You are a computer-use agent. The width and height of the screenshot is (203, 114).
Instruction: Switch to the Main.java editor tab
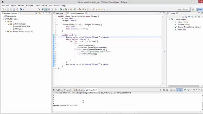59,13
